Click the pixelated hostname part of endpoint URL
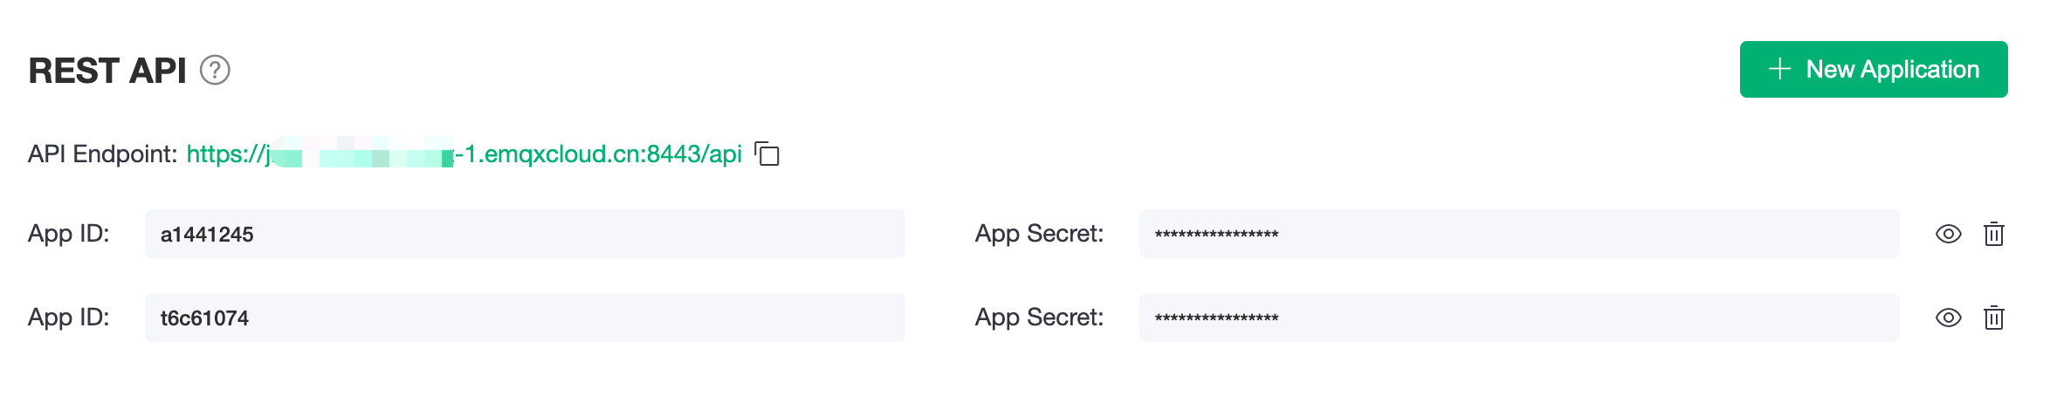 pos(361,154)
